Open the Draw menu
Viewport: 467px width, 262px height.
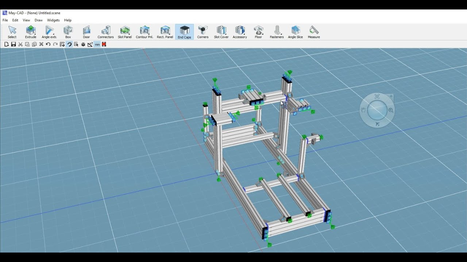[x=39, y=20]
